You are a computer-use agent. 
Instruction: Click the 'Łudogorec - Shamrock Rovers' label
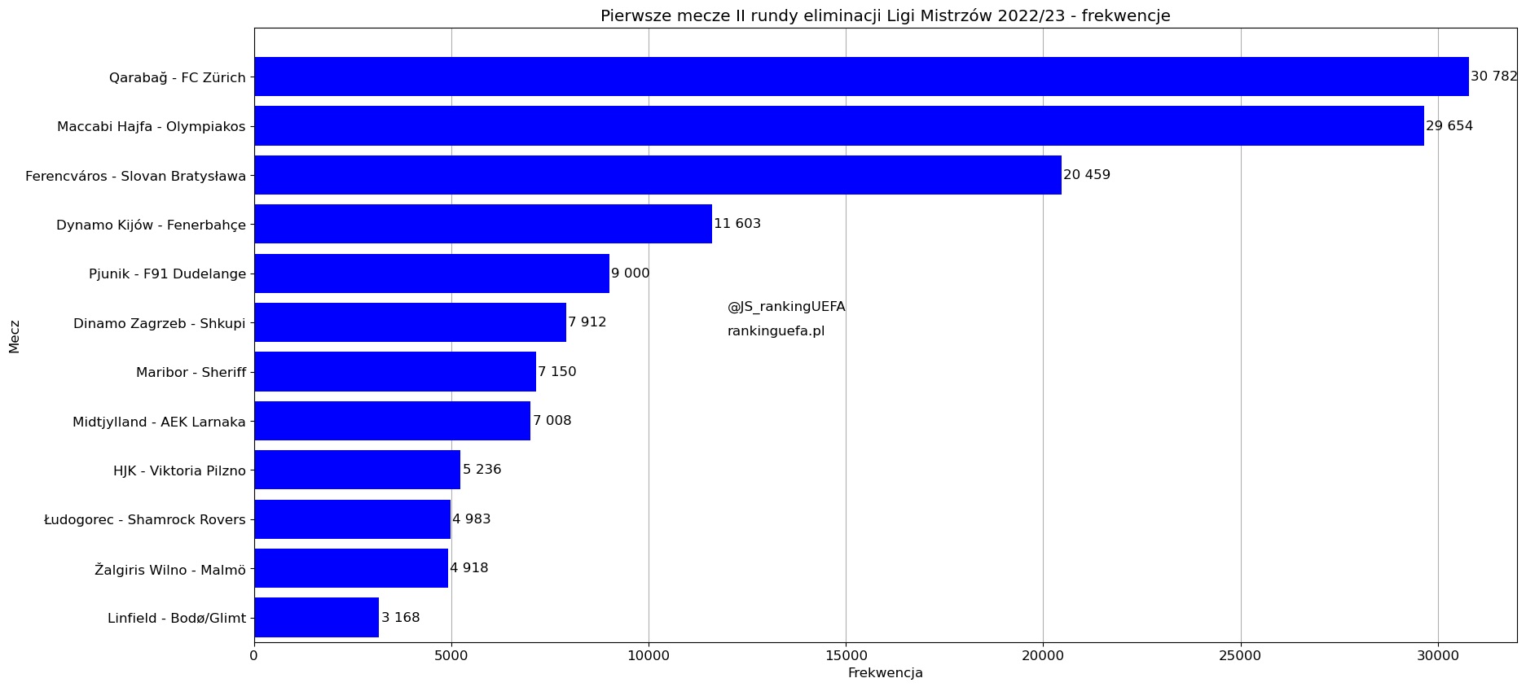(x=145, y=519)
